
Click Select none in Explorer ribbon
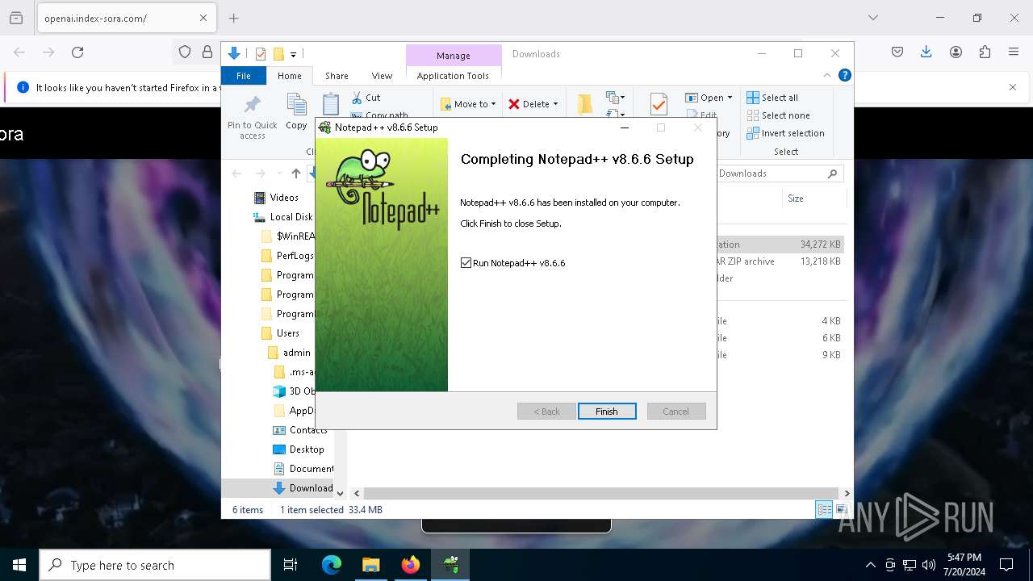click(778, 115)
